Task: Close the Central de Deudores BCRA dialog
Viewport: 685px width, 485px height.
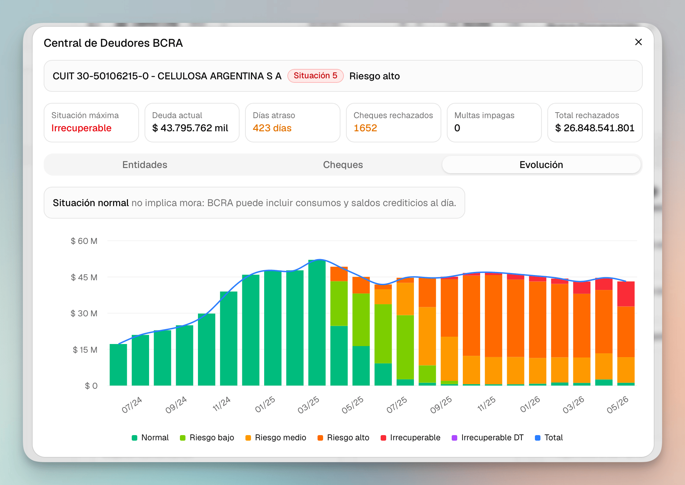Action: (x=638, y=42)
